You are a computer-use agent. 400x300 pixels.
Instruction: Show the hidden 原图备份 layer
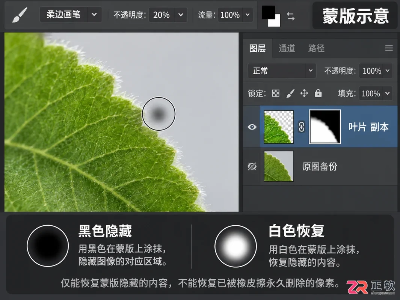coord(252,166)
